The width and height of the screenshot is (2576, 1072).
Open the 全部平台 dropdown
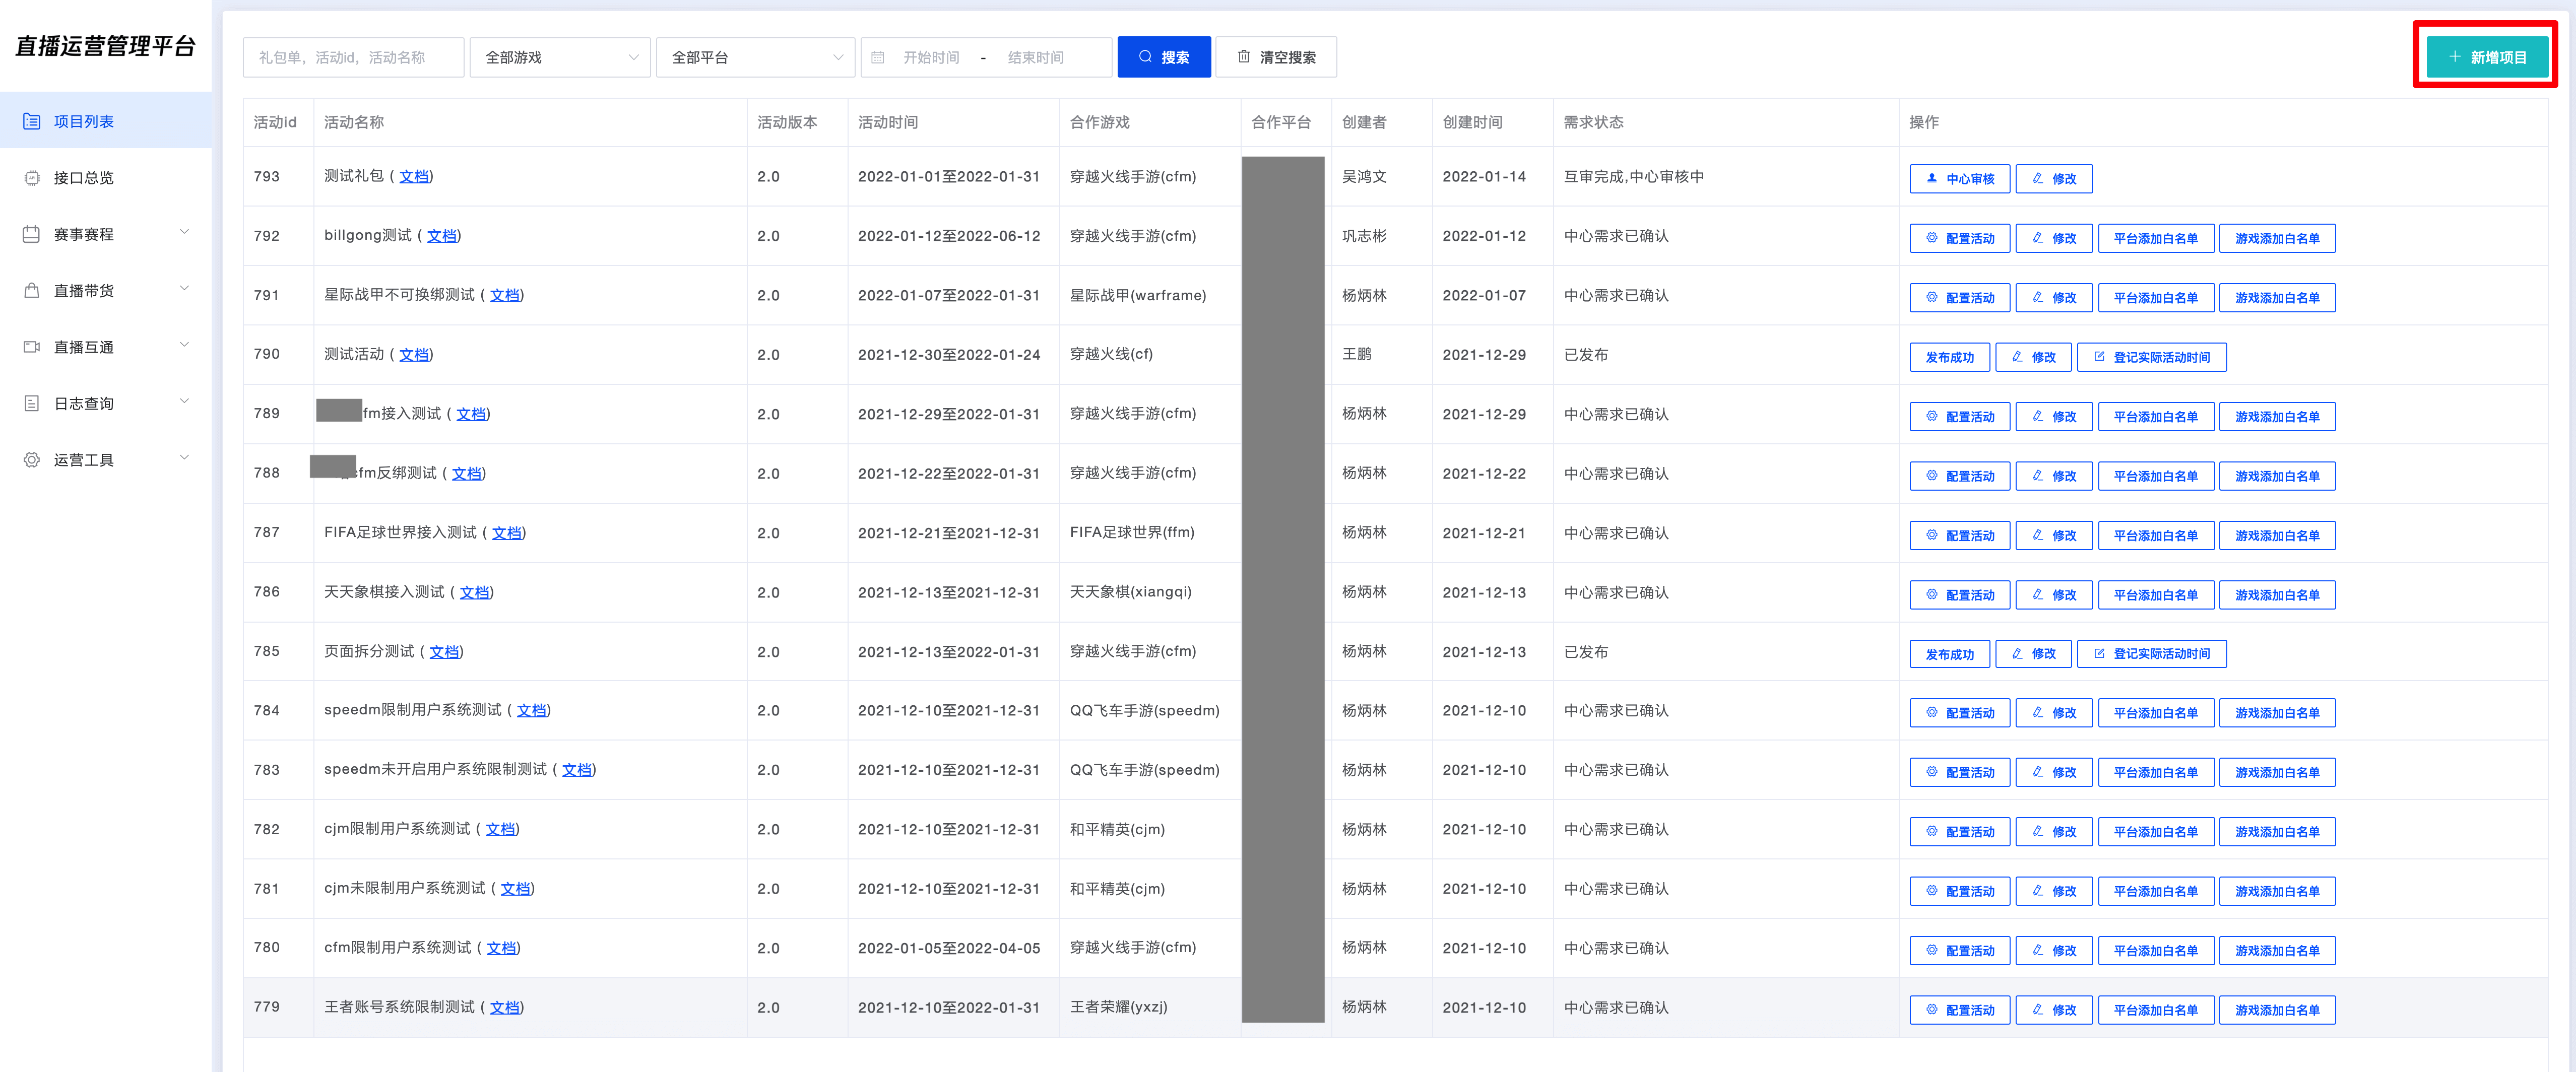[x=755, y=57]
